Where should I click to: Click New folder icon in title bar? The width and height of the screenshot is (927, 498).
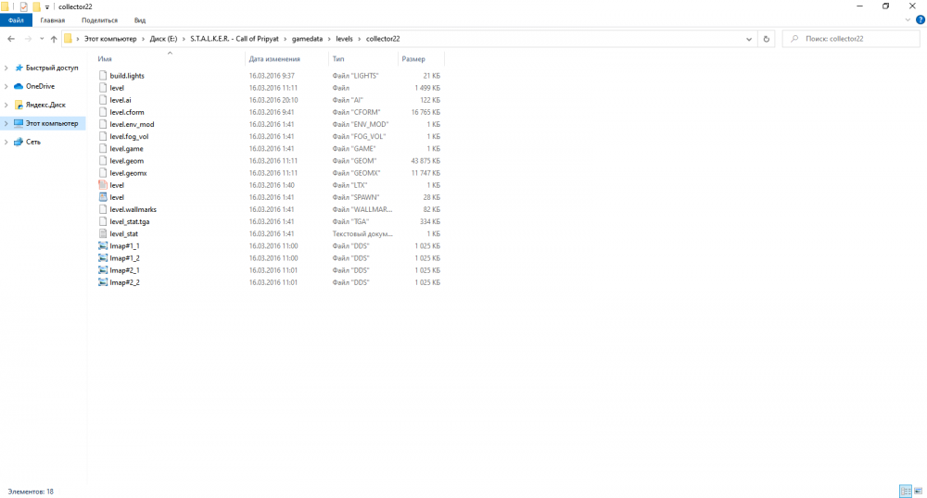(36, 7)
